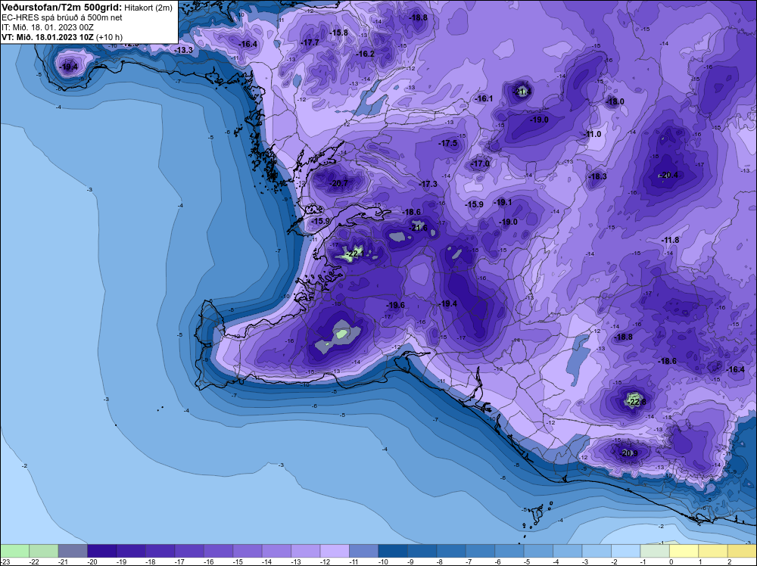Click the -19.1 temperature label on map

coord(503,202)
